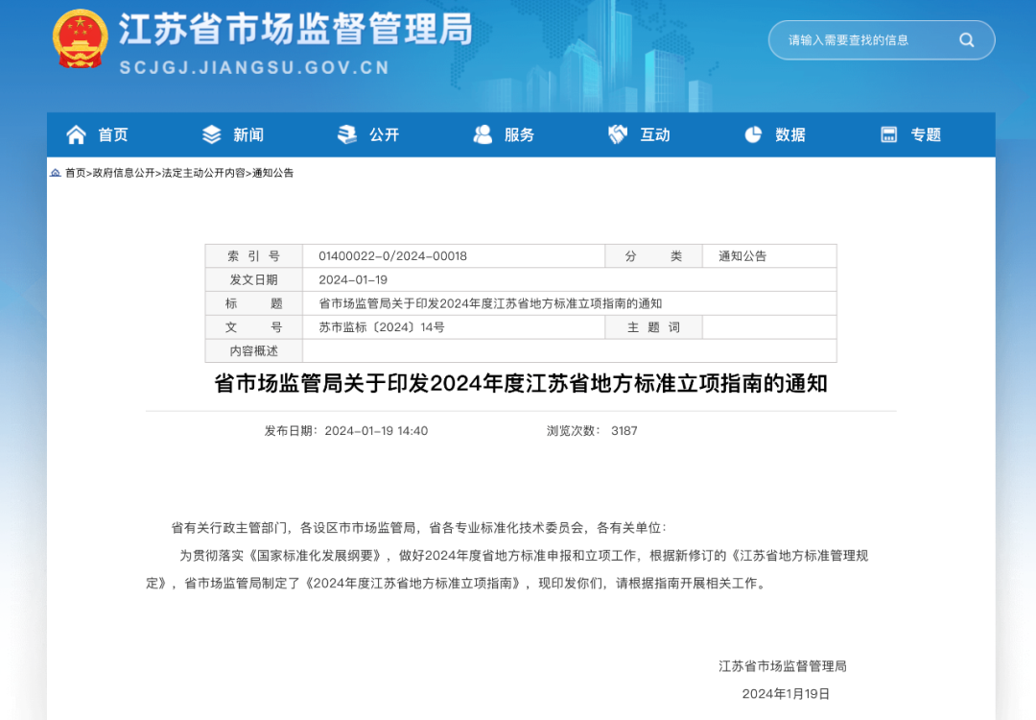The height and width of the screenshot is (720, 1036).
Task: Open the 专题 navigation menu item
Action: (926, 134)
